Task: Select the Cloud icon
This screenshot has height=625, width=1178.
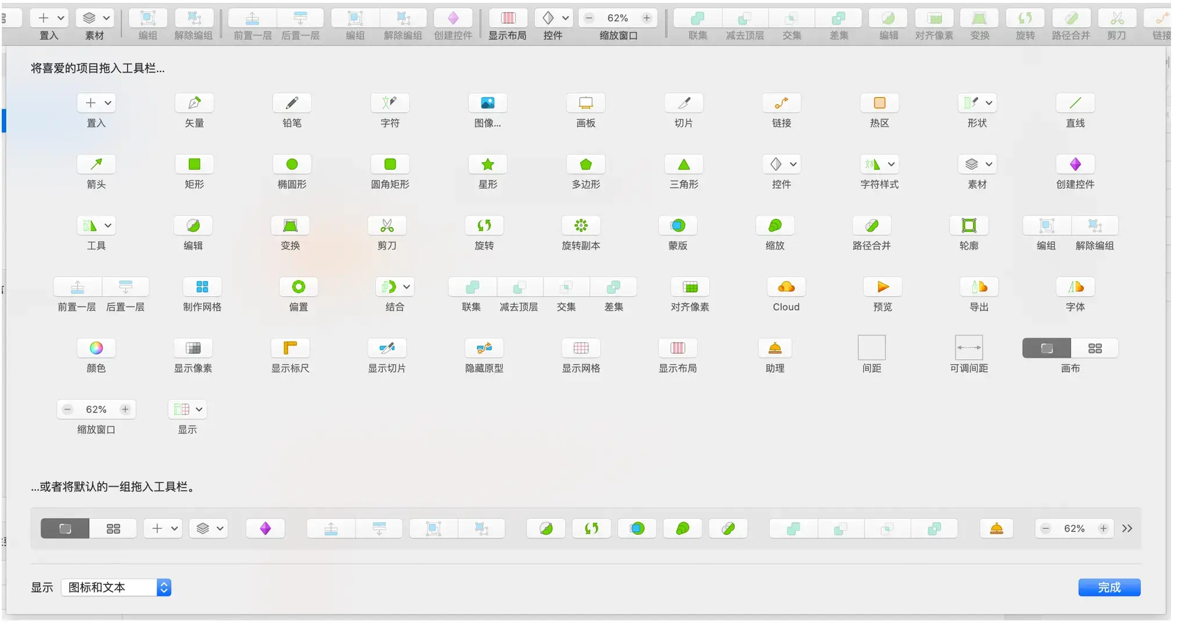Action: pos(786,287)
